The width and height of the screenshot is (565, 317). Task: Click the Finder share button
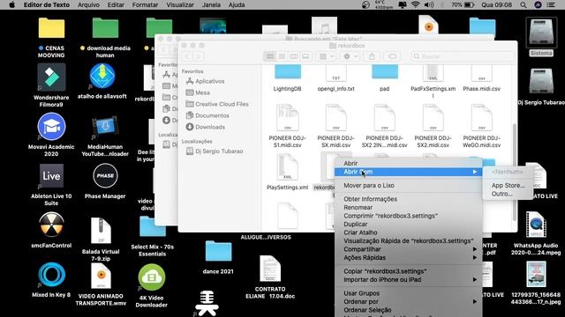[x=372, y=56]
